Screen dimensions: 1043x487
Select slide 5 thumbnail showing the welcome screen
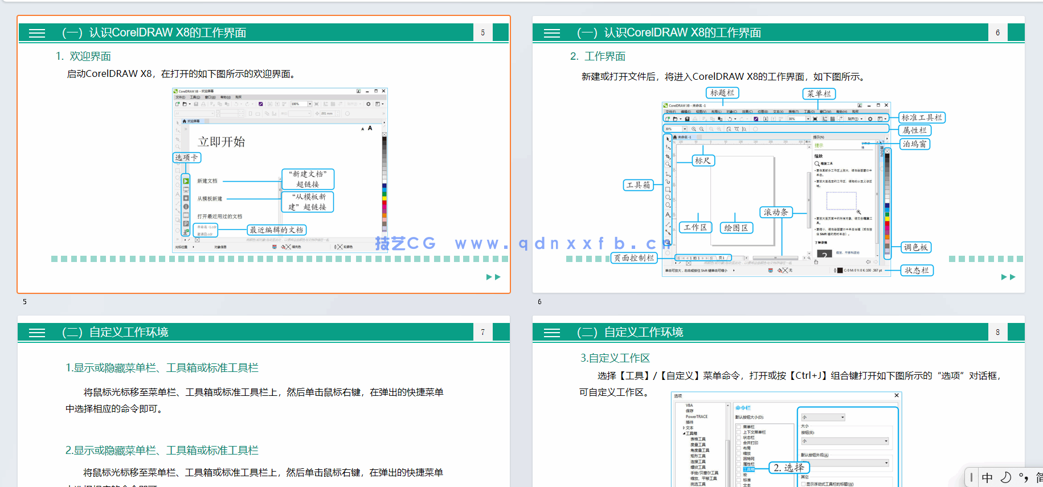coord(264,154)
